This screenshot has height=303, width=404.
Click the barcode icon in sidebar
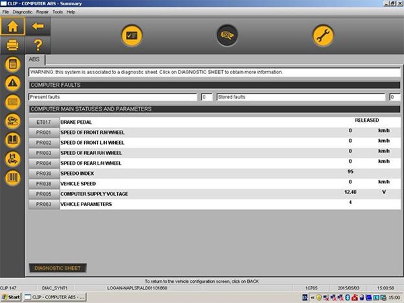tap(12, 178)
